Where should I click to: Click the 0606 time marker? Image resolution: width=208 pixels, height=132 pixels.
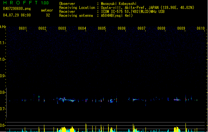[x=122, y=28]
